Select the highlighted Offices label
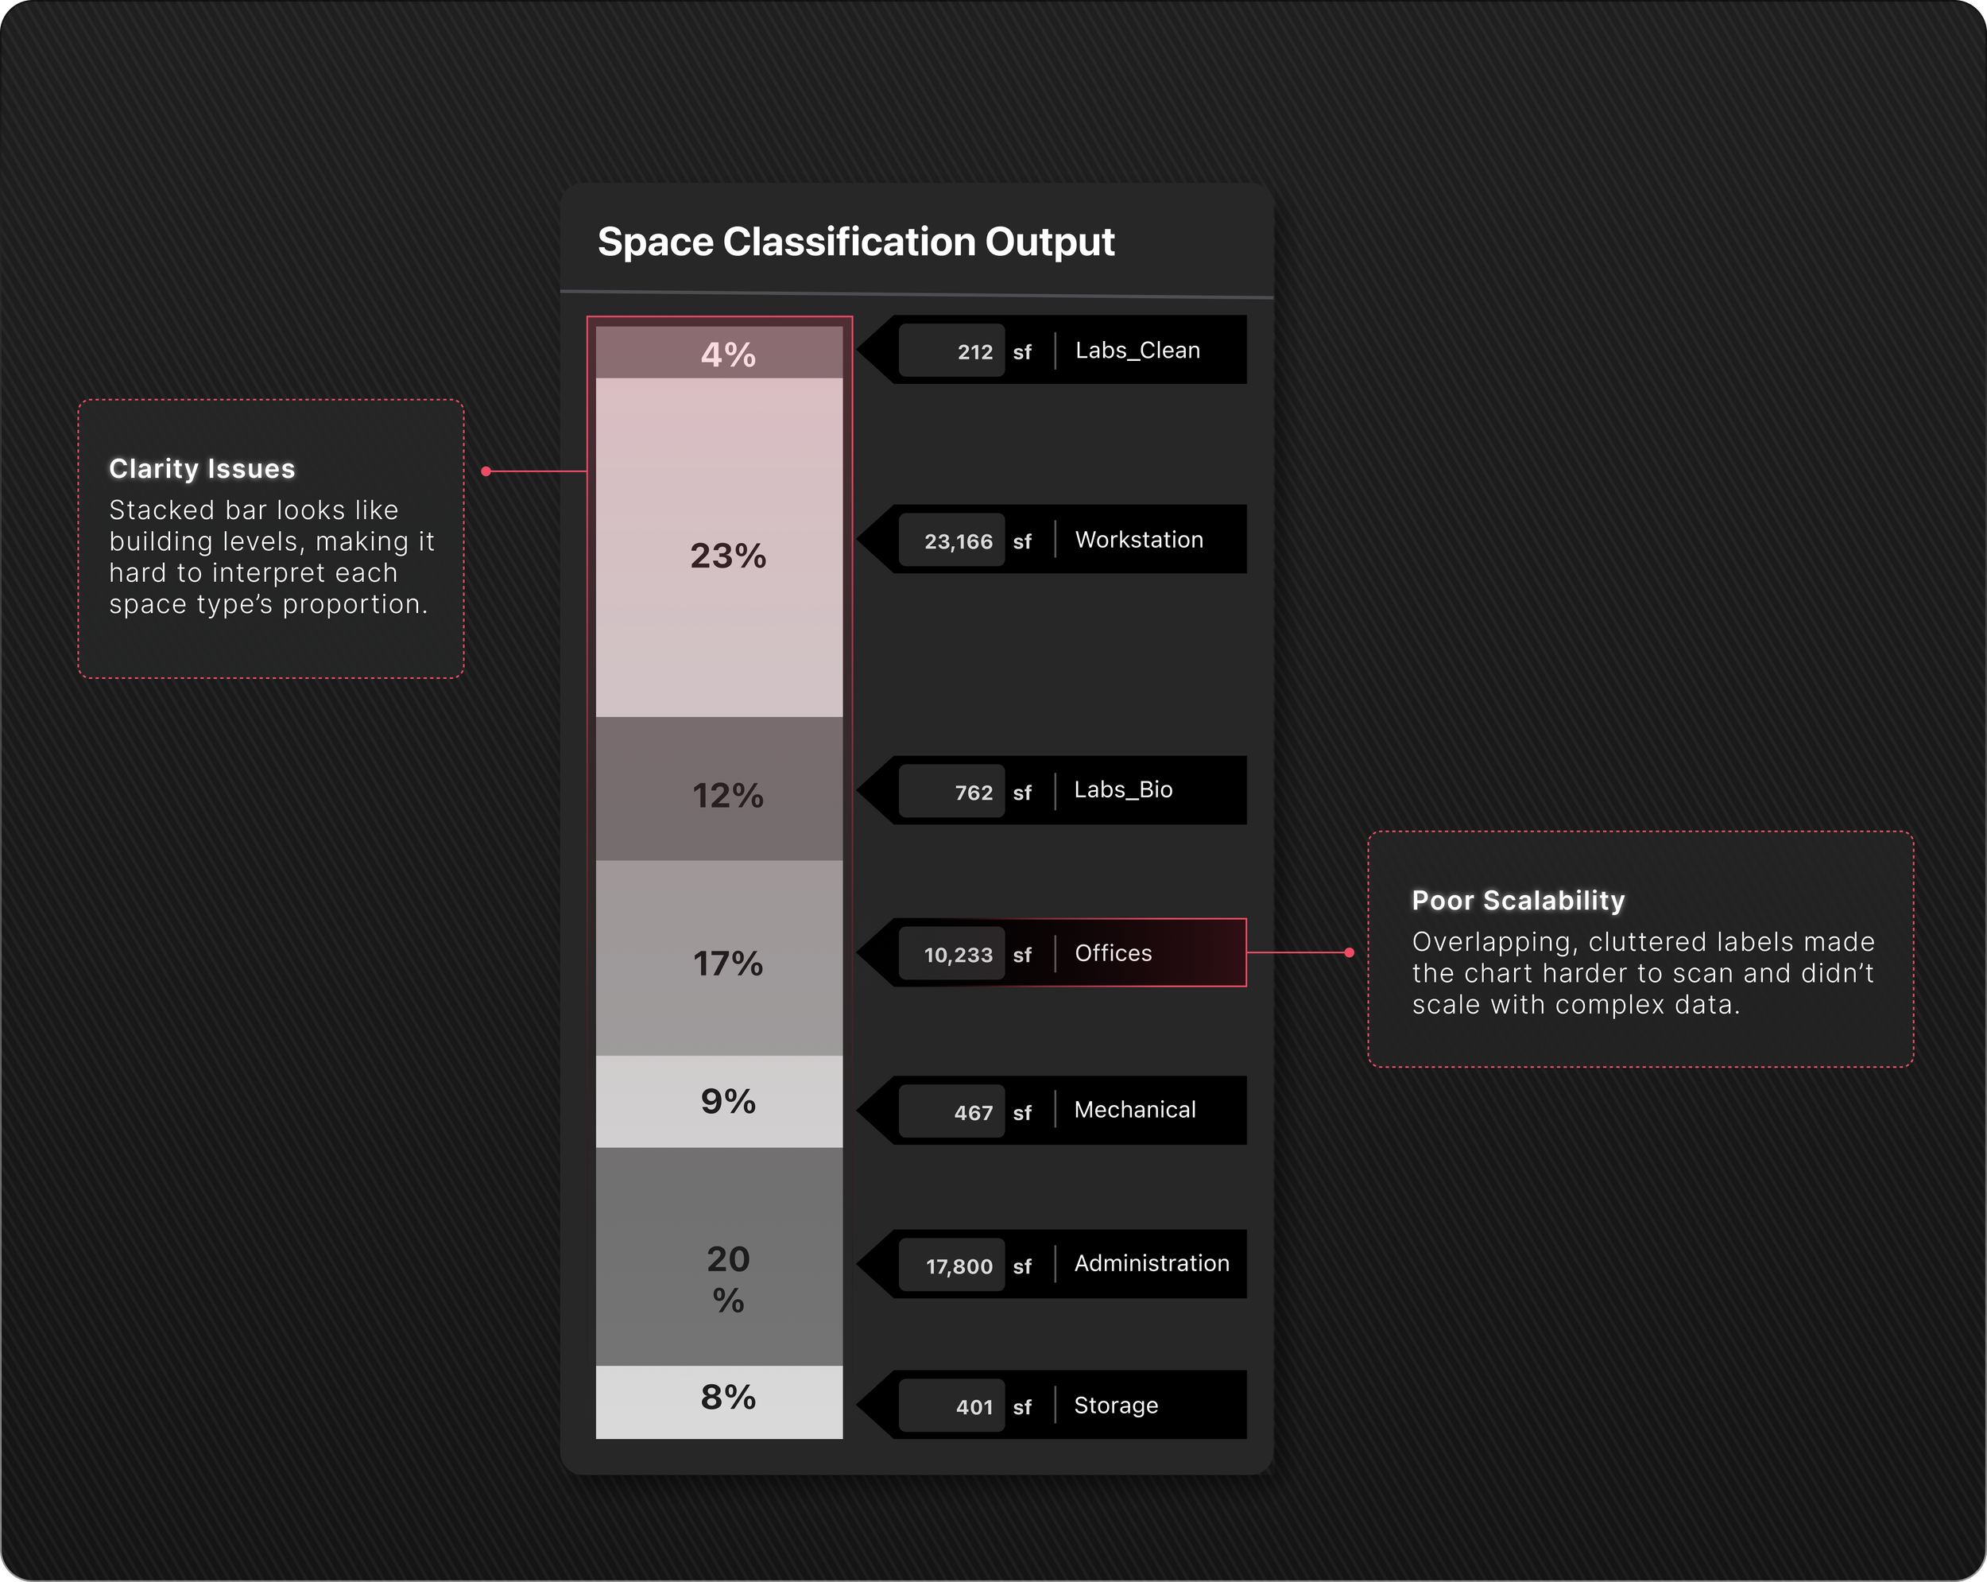Screen dimensions: 1987x1582 1114,953
